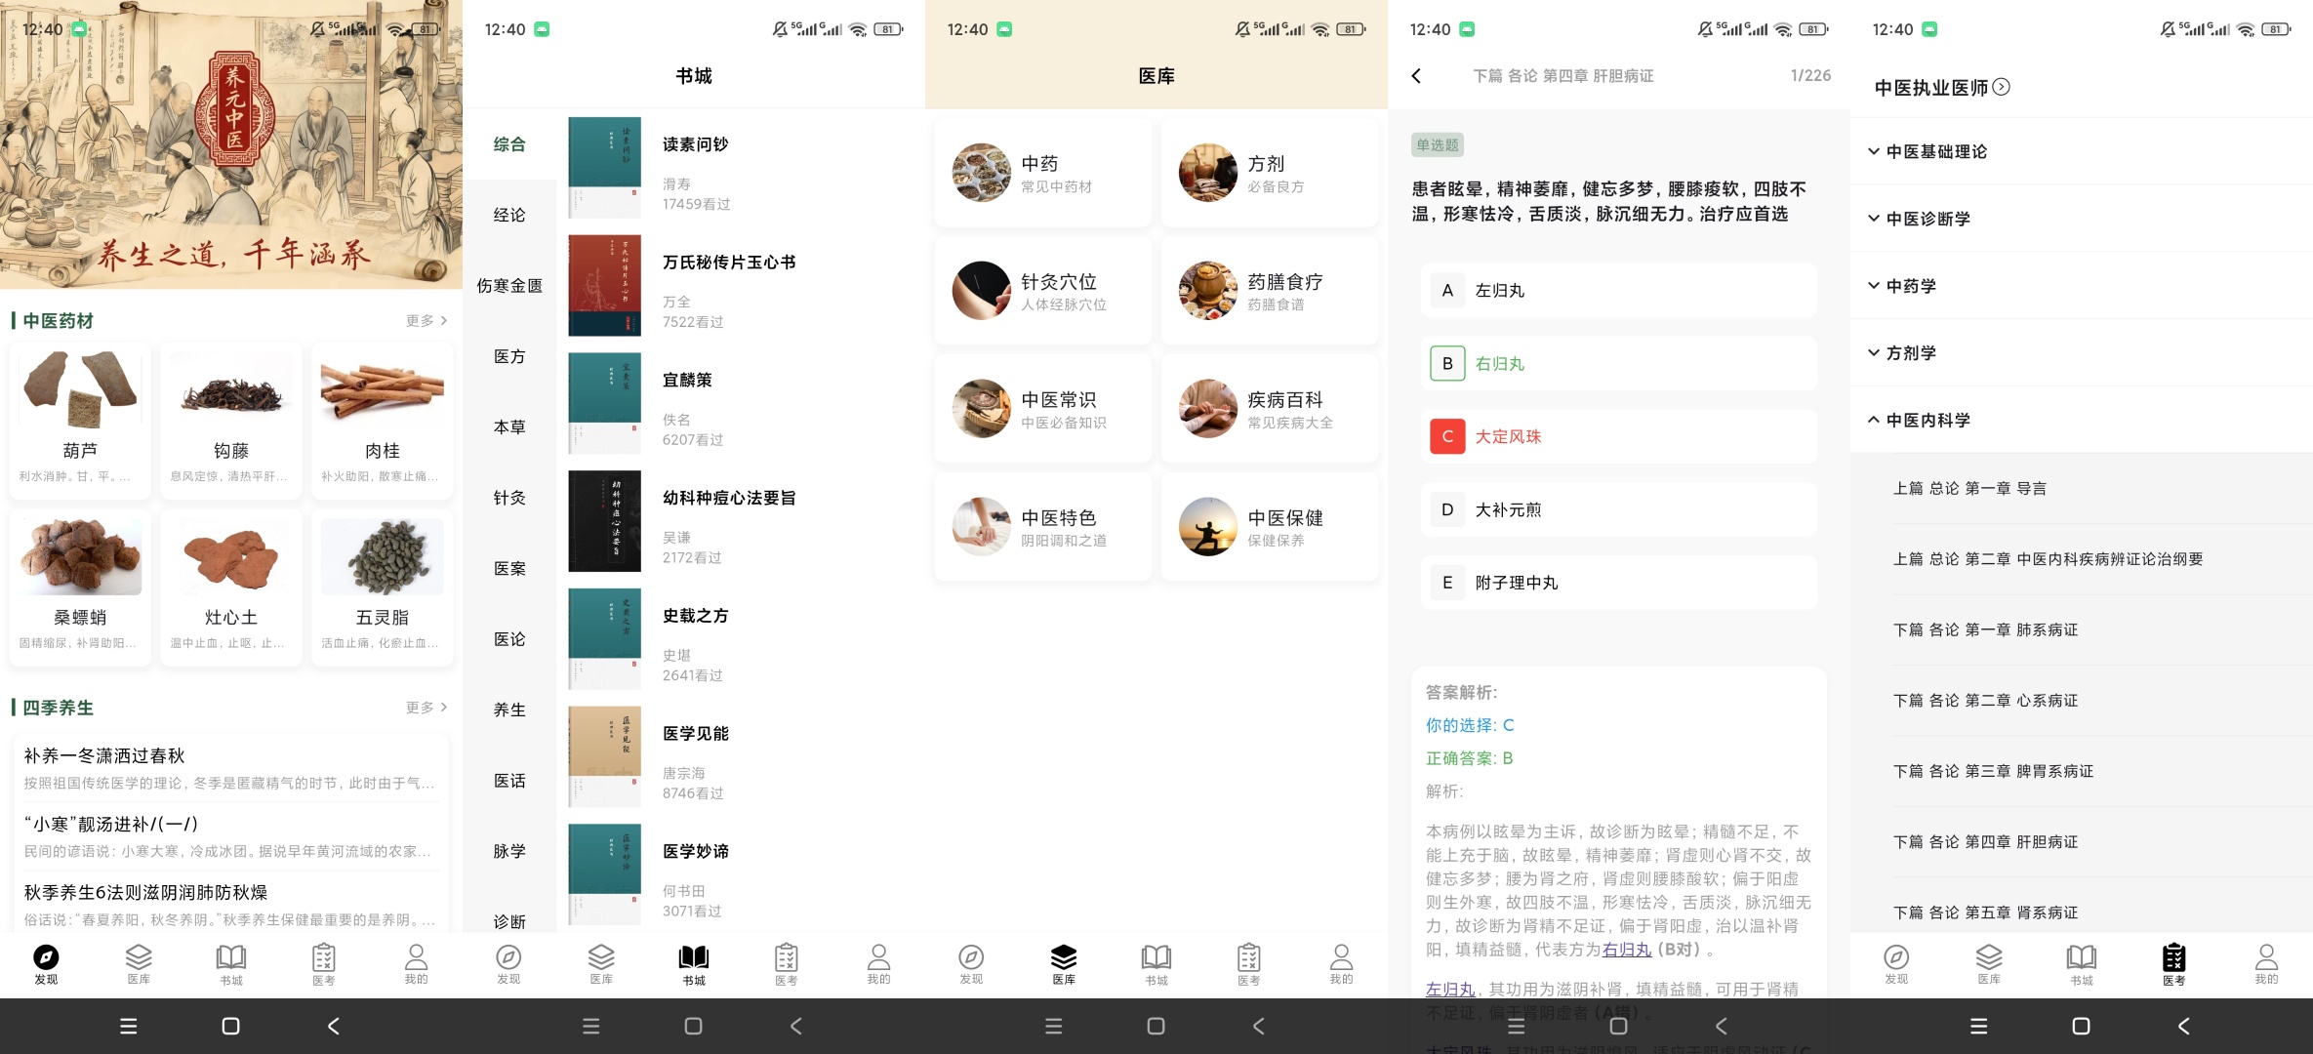Screen dimensions: 2313x1054
Task: Switch to 本草 category in 书城 sidebar
Action: click(x=509, y=427)
